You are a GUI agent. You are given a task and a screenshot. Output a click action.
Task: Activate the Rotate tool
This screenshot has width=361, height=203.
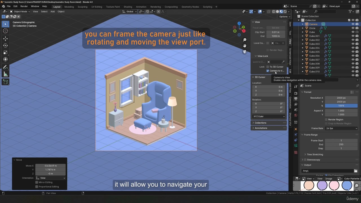click(5, 45)
